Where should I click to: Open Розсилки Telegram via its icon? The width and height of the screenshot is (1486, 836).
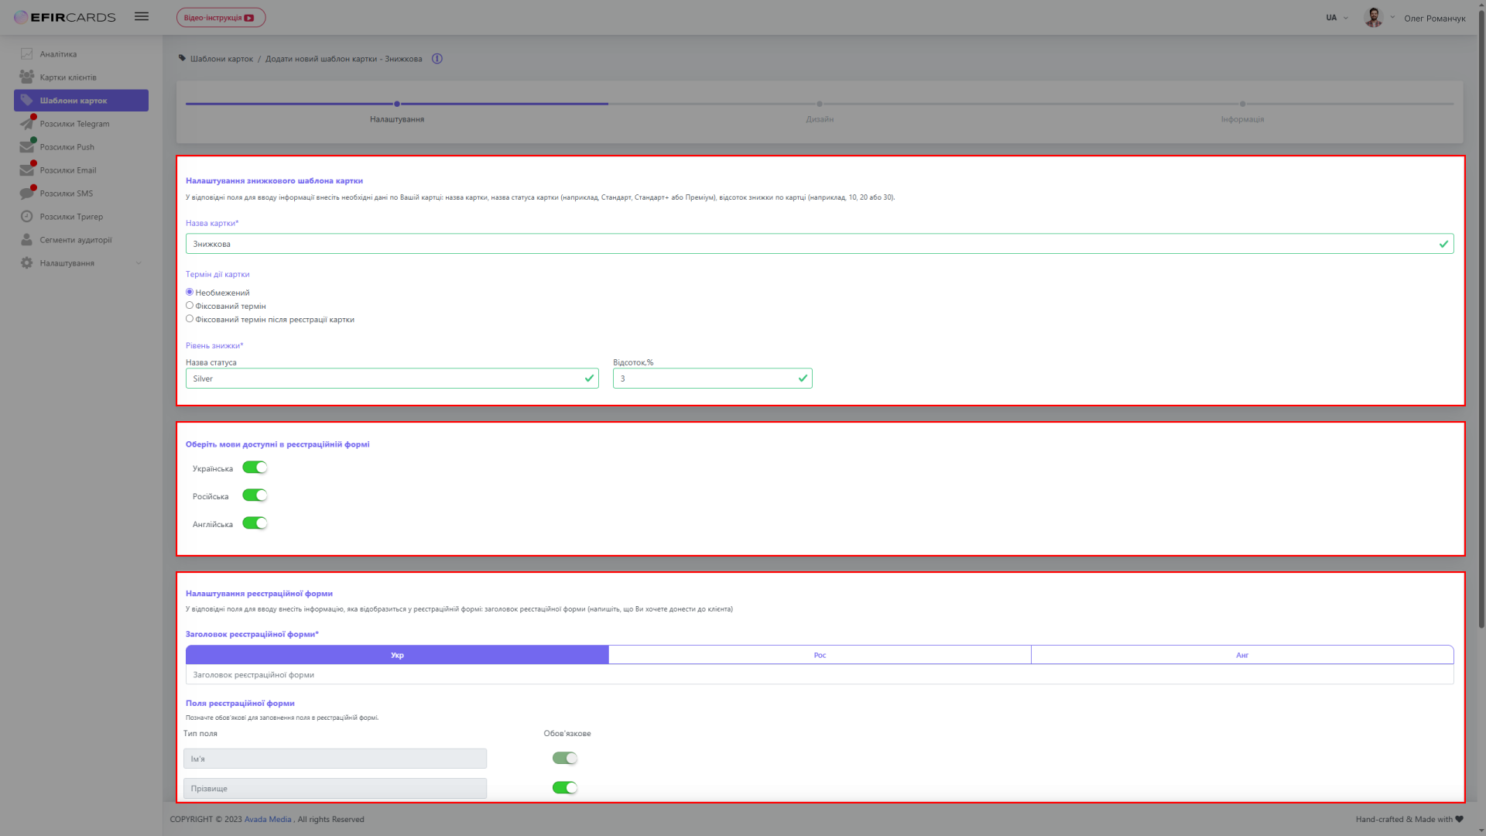click(x=26, y=123)
